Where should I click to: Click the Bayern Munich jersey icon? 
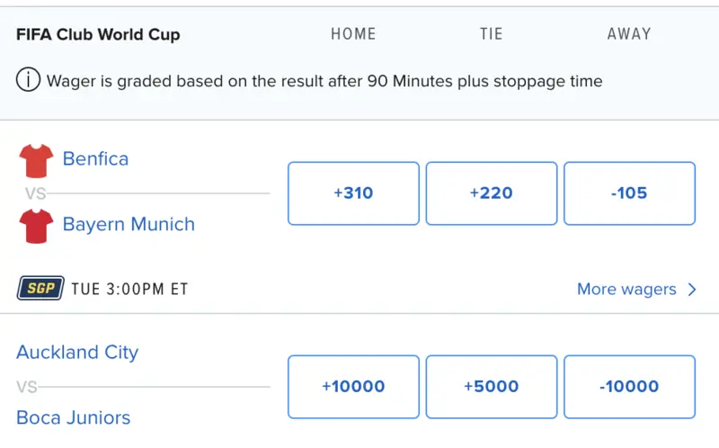pos(36,225)
